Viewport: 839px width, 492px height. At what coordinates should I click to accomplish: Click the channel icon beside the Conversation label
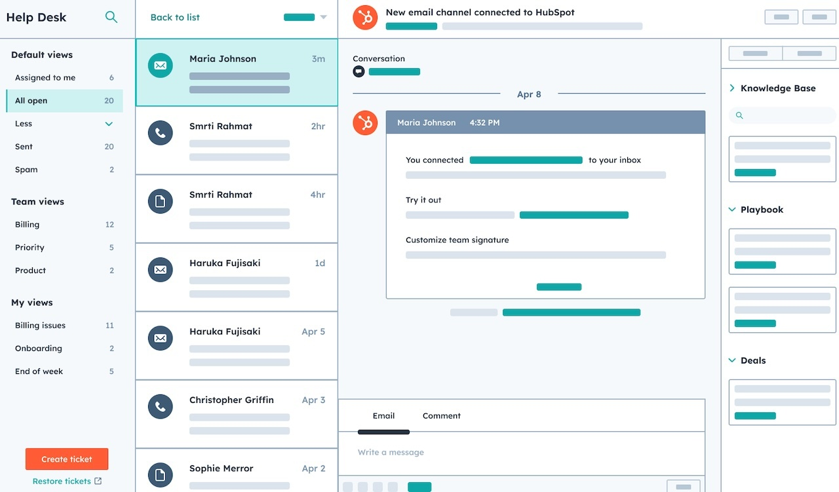click(x=358, y=71)
